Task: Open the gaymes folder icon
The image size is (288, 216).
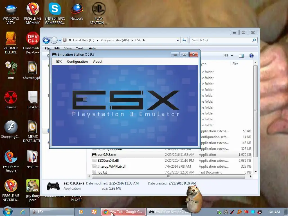Action: click(x=33, y=159)
